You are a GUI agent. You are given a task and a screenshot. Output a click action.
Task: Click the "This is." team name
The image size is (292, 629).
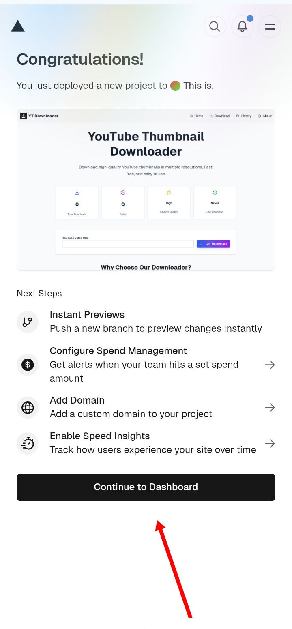pyautogui.click(x=198, y=86)
